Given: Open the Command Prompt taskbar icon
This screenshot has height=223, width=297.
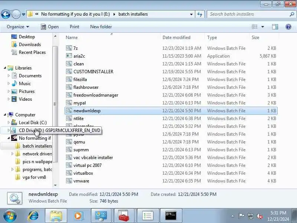Looking at the screenshot, I should point(171,216).
